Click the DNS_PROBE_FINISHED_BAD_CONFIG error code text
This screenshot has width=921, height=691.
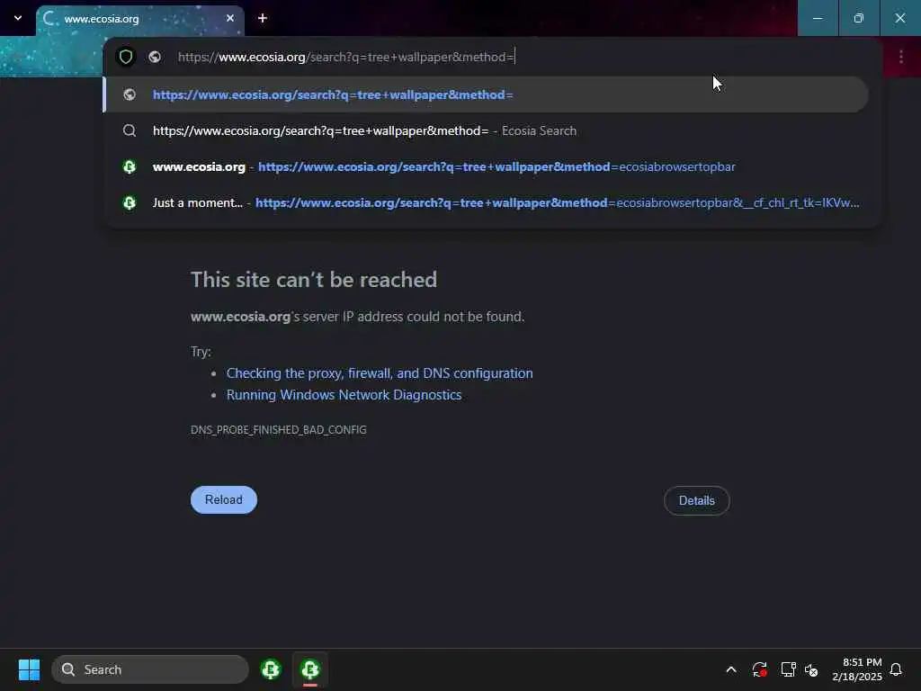click(x=279, y=429)
